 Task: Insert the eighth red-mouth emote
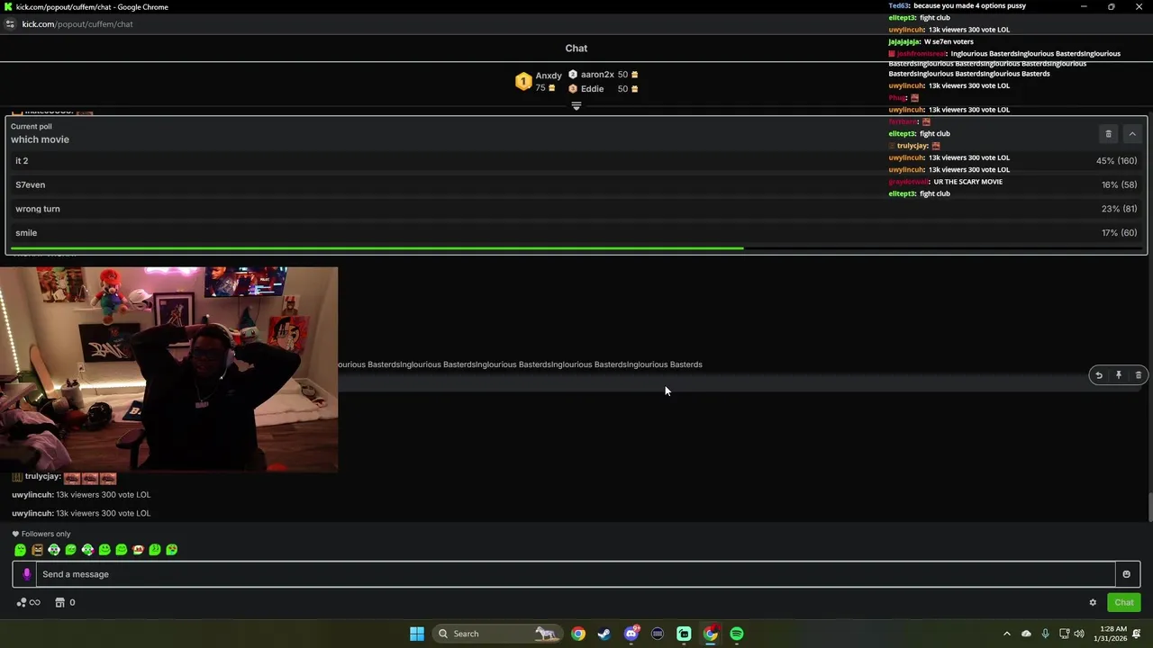click(138, 550)
